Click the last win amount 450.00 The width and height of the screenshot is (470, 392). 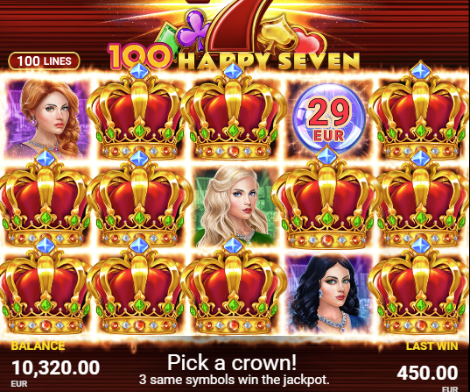tap(427, 373)
